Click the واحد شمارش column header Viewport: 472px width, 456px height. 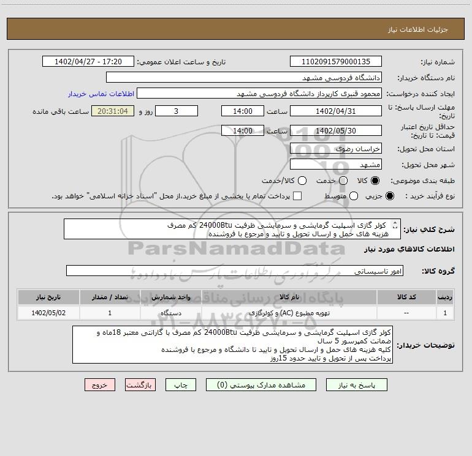(170, 297)
